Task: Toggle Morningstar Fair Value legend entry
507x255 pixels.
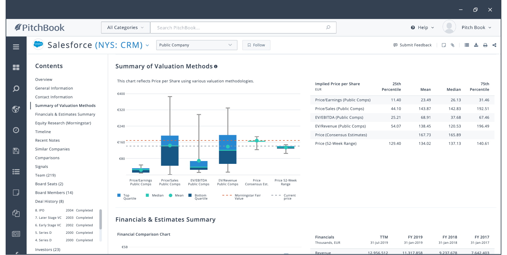Action: coord(241,197)
